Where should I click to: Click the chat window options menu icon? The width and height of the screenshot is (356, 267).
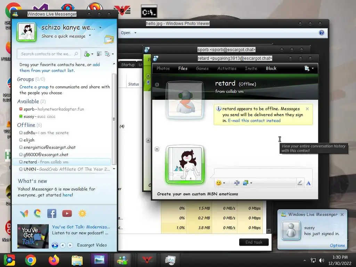click(307, 68)
